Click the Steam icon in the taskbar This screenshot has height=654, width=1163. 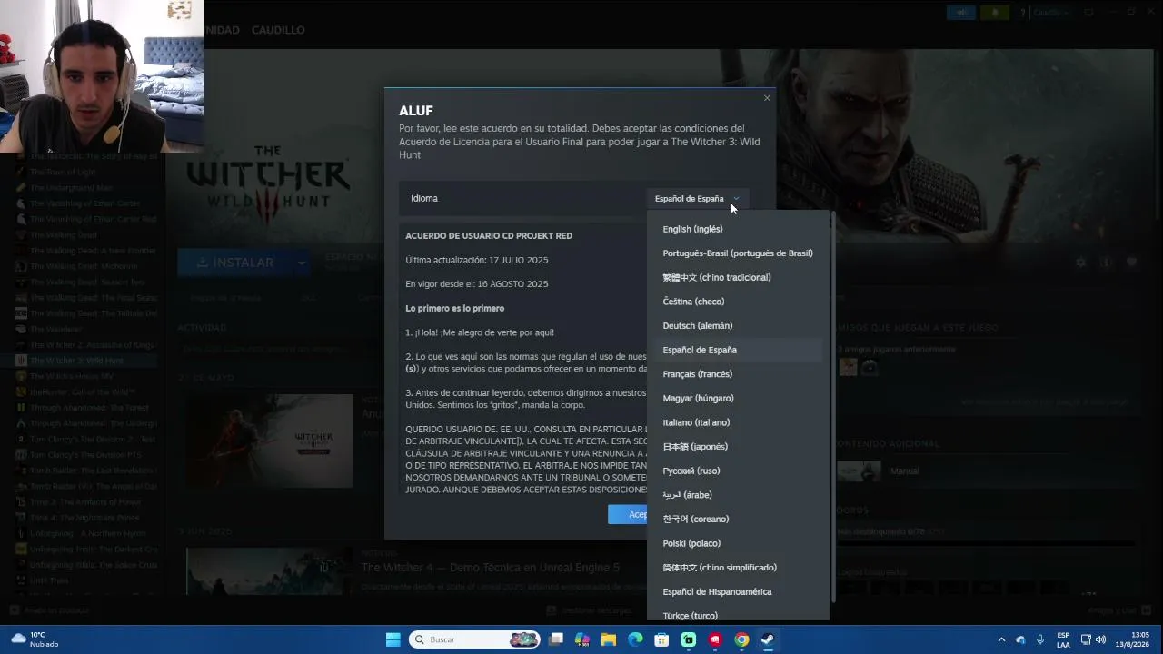768,639
